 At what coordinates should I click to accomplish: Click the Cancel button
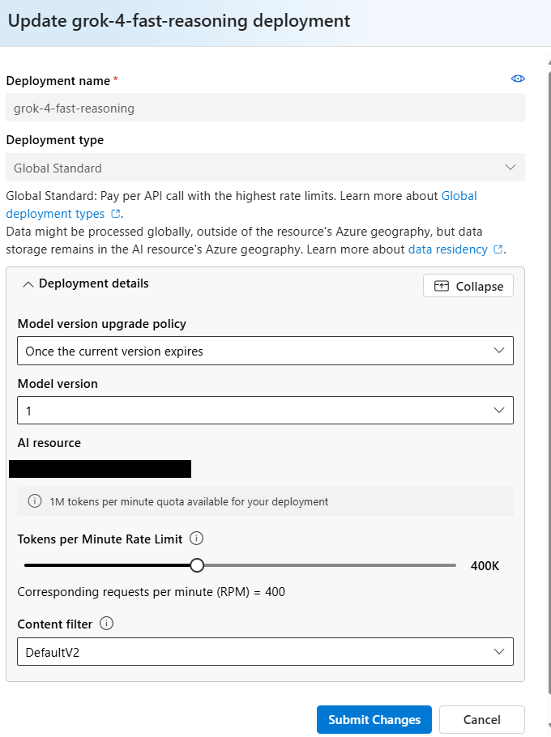pos(482,719)
